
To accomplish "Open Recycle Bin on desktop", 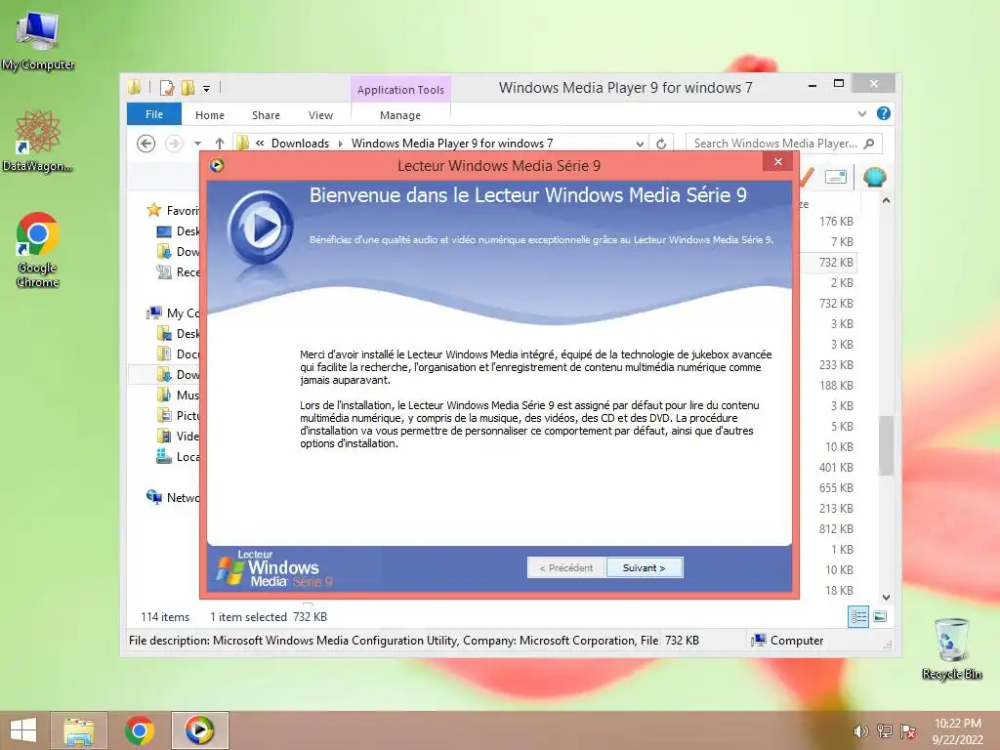I will [x=952, y=648].
